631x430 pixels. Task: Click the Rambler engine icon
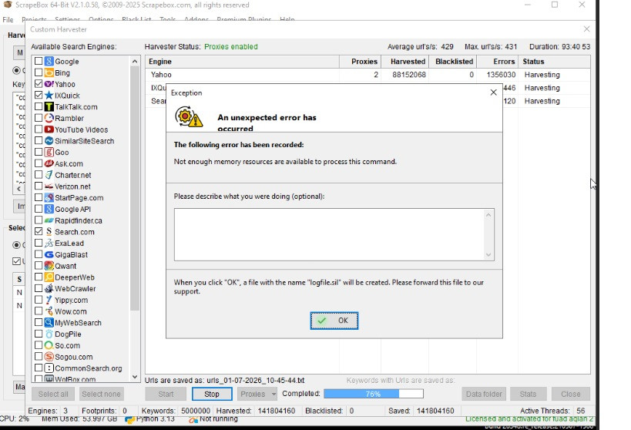coord(49,118)
